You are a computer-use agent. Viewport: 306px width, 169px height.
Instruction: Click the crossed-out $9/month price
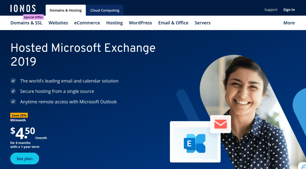[x=18, y=120]
